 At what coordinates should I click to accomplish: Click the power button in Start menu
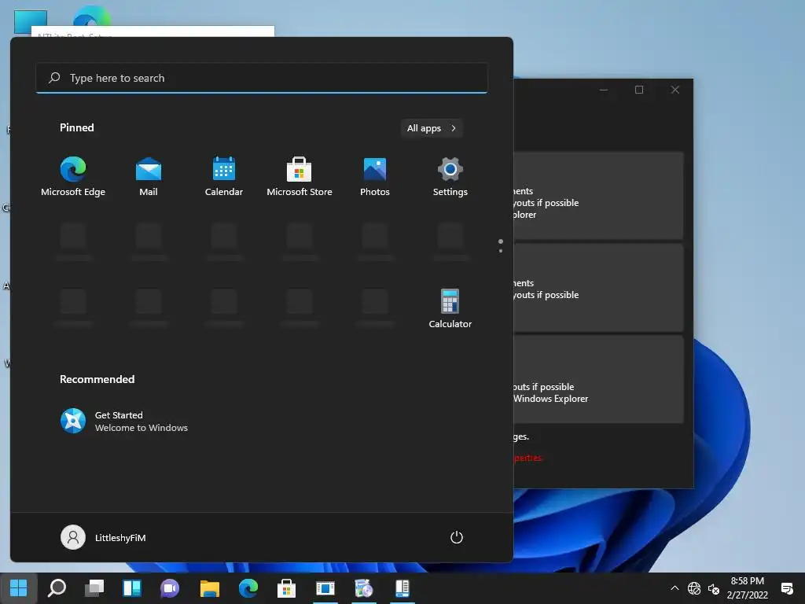pyautogui.click(x=457, y=537)
